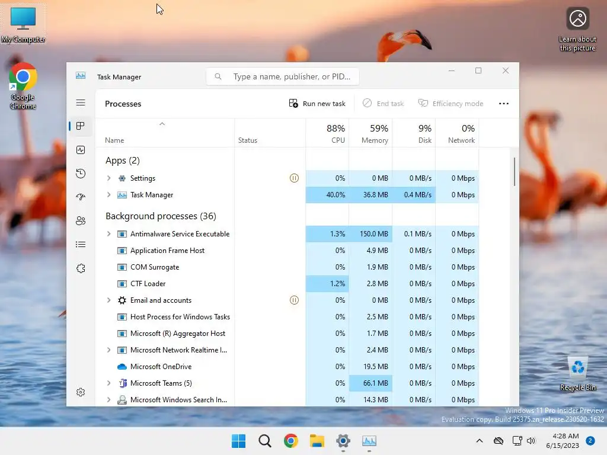Select the Recycle Bin desktop icon
607x455 pixels.
[577, 374]
